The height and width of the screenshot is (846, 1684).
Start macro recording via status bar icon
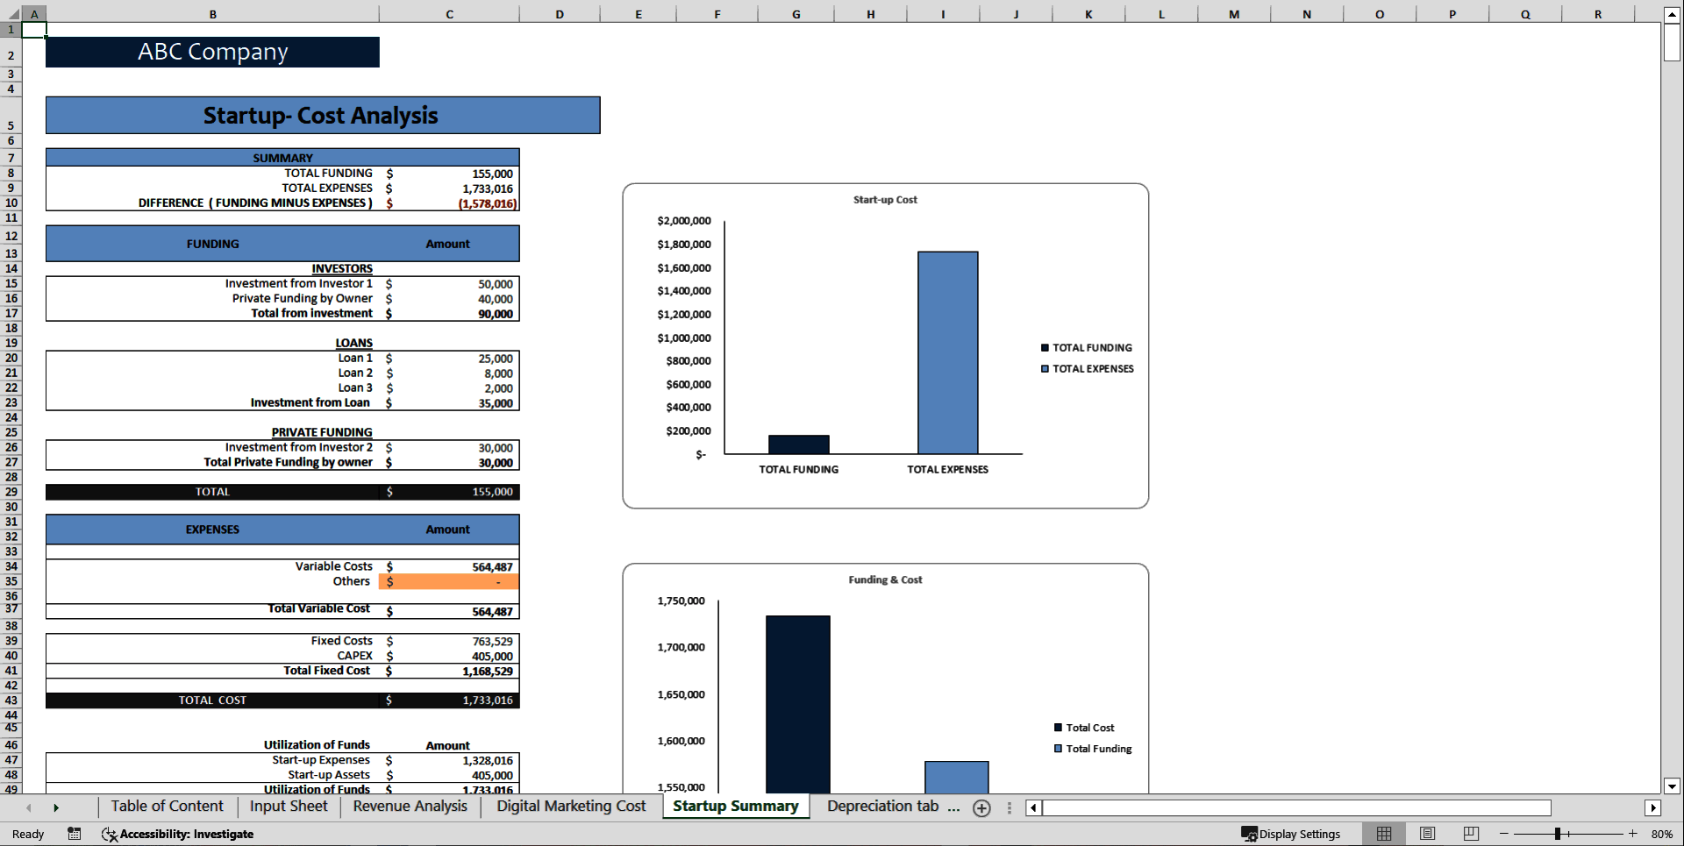(75, 834)
